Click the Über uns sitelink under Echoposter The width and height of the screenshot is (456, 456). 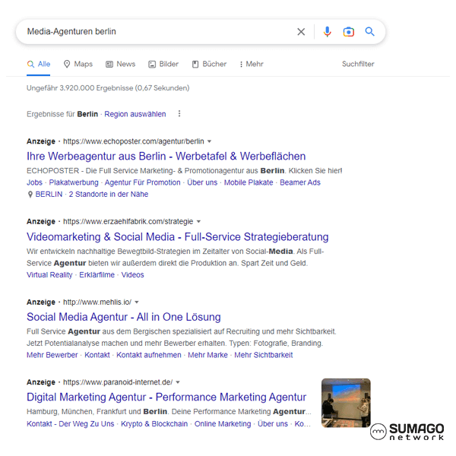point(202,182)
